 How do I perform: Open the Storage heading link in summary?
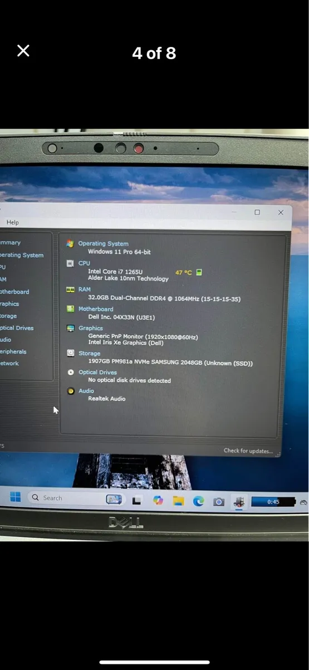click(x=90, y=353)
